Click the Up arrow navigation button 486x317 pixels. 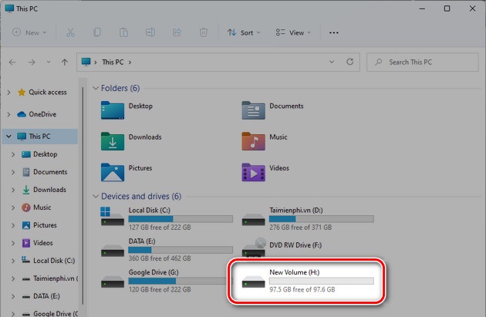(x=64, y=62)
